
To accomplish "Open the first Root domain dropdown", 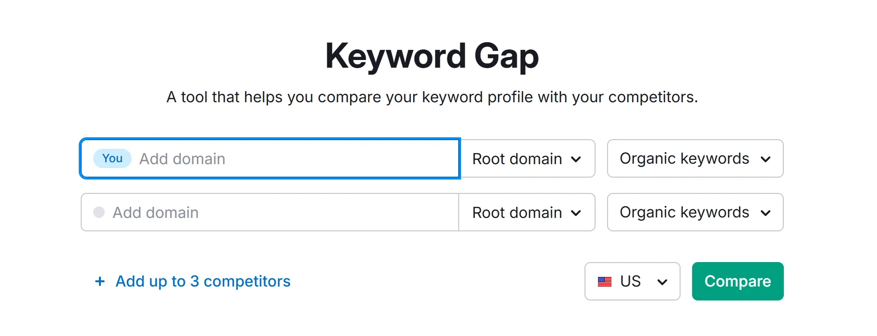I will point(527,159).
